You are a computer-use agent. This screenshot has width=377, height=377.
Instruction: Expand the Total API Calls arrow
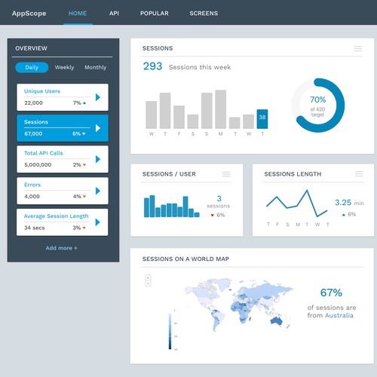click(x=98, y=159)
